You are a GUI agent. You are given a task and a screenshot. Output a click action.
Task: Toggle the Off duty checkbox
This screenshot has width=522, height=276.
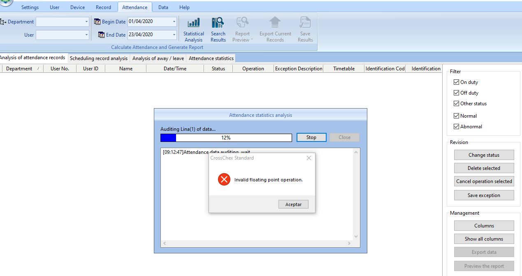point(456,93)
